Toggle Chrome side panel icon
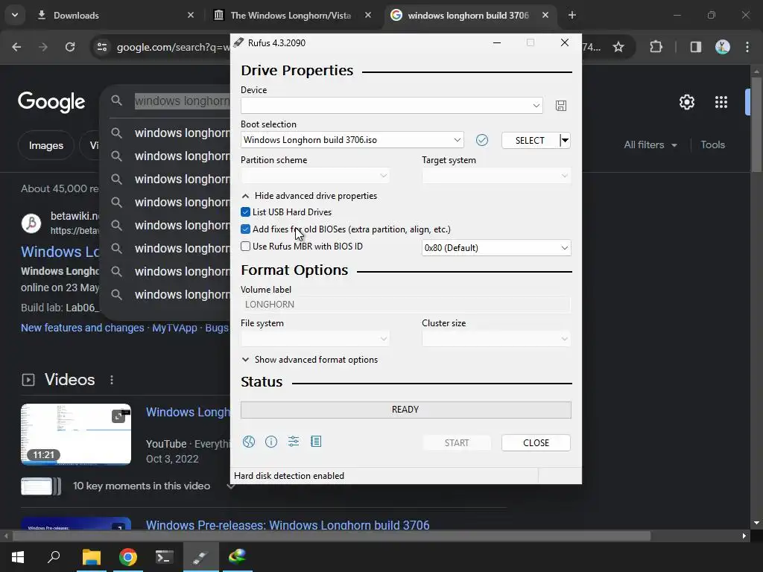 [696, 47]
